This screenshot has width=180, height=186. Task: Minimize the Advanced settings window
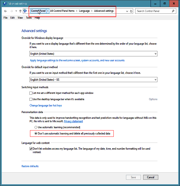[155, 3]
